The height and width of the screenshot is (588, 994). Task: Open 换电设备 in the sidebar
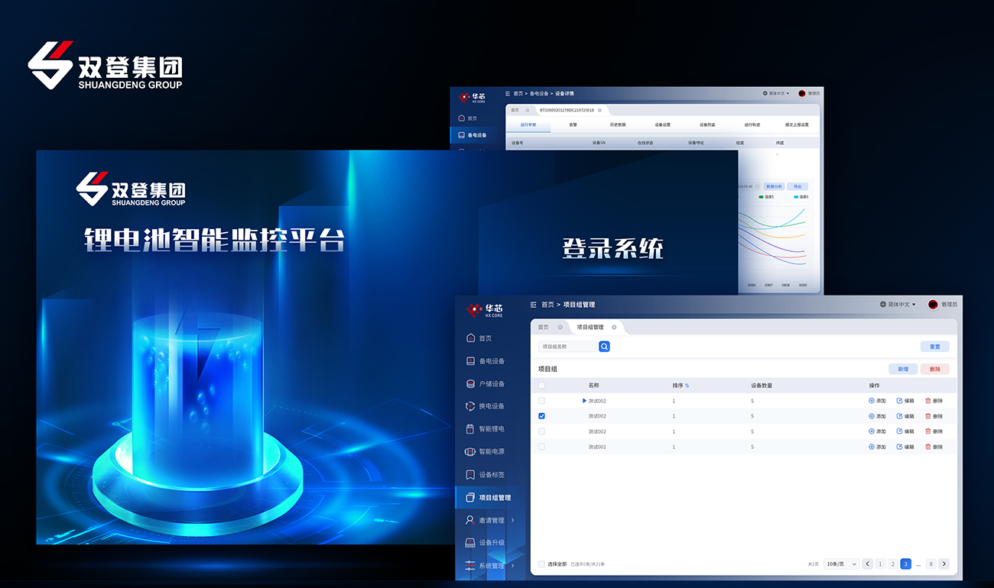coord(491,406)
